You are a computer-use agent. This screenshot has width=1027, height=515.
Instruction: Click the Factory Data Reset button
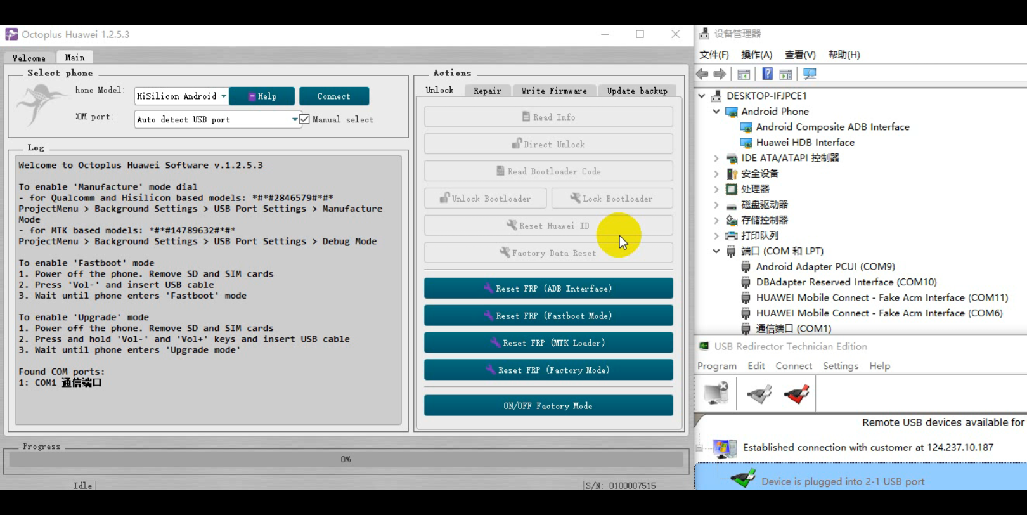[x=548, y=253]
